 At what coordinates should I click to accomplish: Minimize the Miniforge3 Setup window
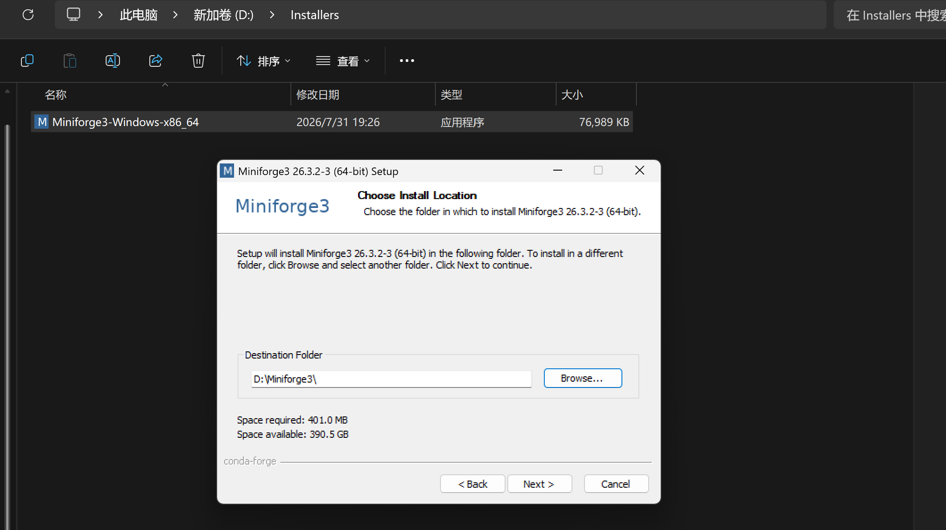point(557,171)
